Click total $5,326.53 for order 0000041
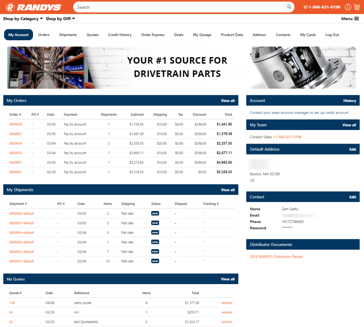364x327 pixels. pyautogui.click(x=224, y=172)
